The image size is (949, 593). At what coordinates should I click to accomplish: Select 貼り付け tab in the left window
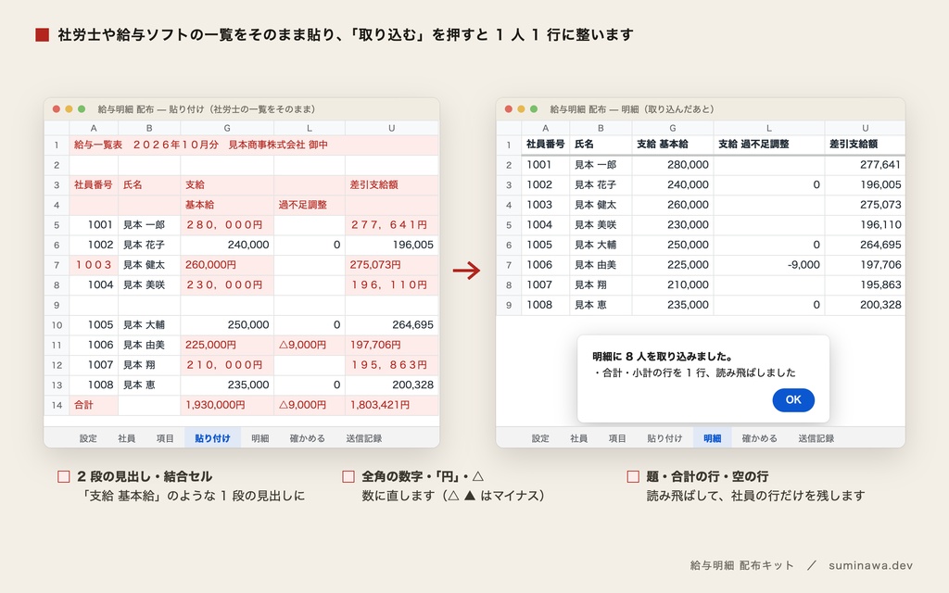coord(212,438)
